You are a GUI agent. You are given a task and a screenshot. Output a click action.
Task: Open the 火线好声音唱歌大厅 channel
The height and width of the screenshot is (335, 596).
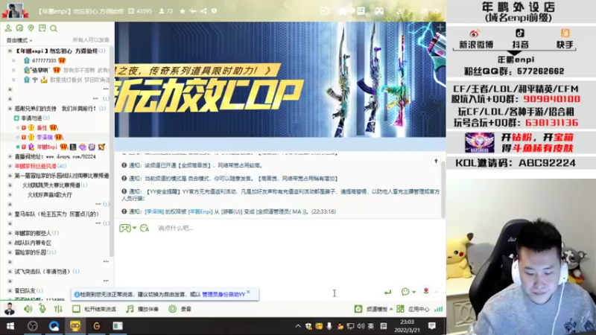[x=49, y=195]
